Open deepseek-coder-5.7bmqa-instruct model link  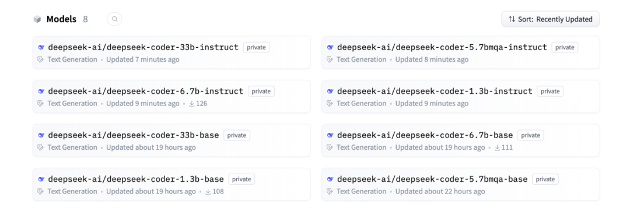coord(442,47)
